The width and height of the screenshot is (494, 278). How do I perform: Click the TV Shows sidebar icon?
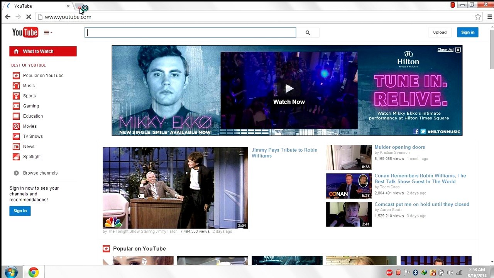(x=16, y=136)
